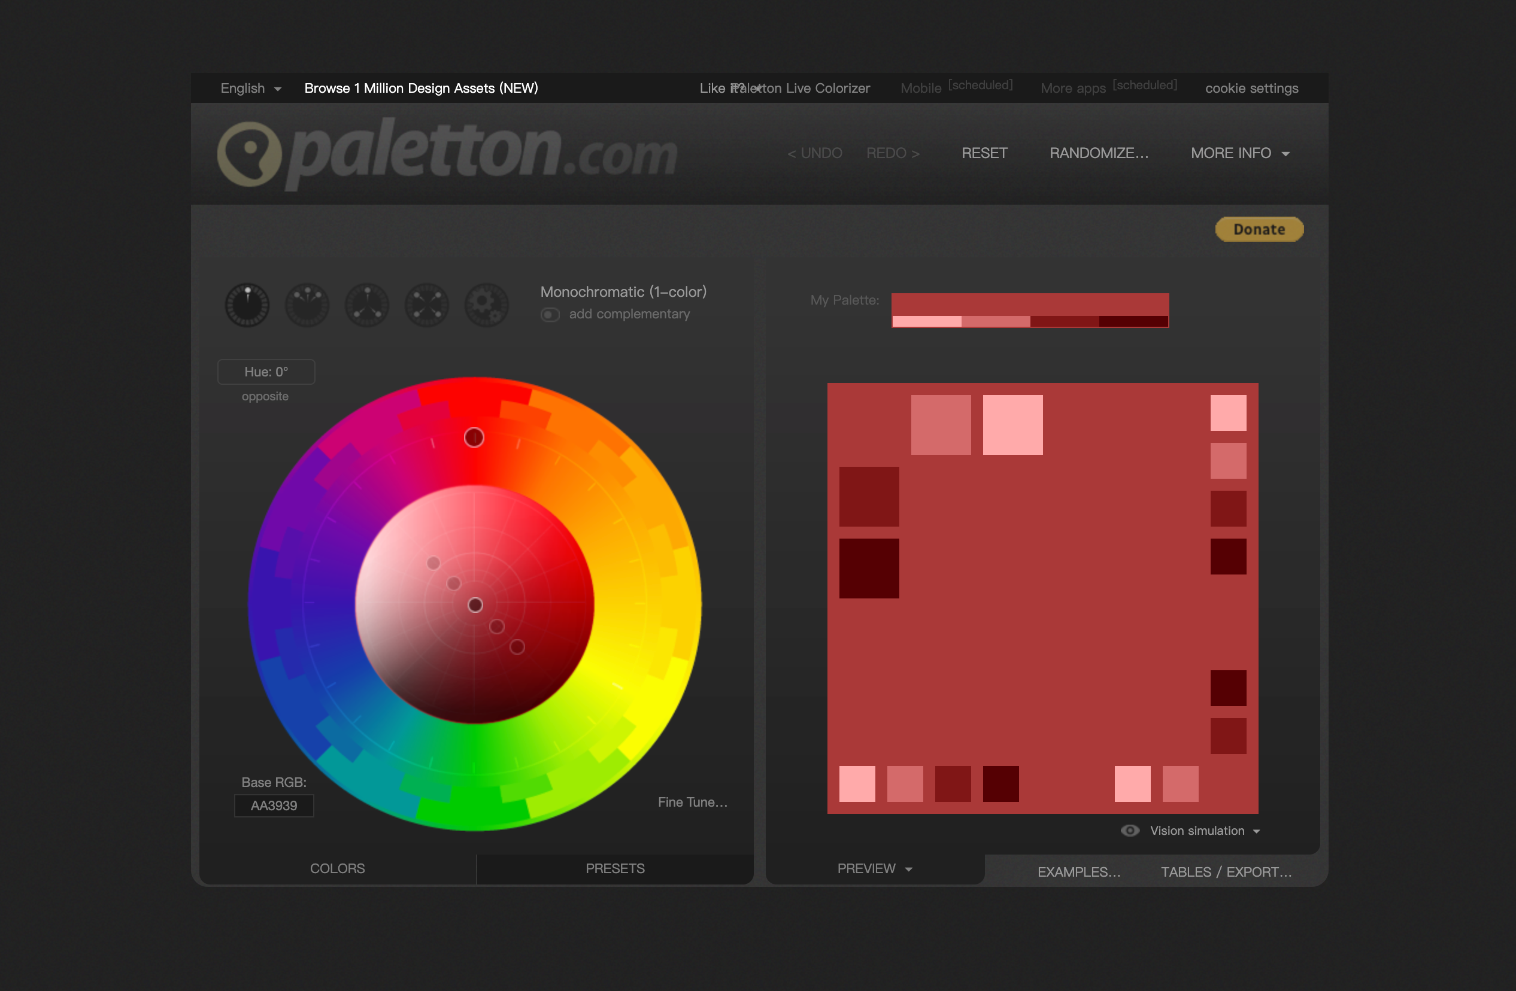The height and width of the screenshot is (991, 1516).
Task: Click the RANDOMIZE button
Action: [x=1099, y=153]
